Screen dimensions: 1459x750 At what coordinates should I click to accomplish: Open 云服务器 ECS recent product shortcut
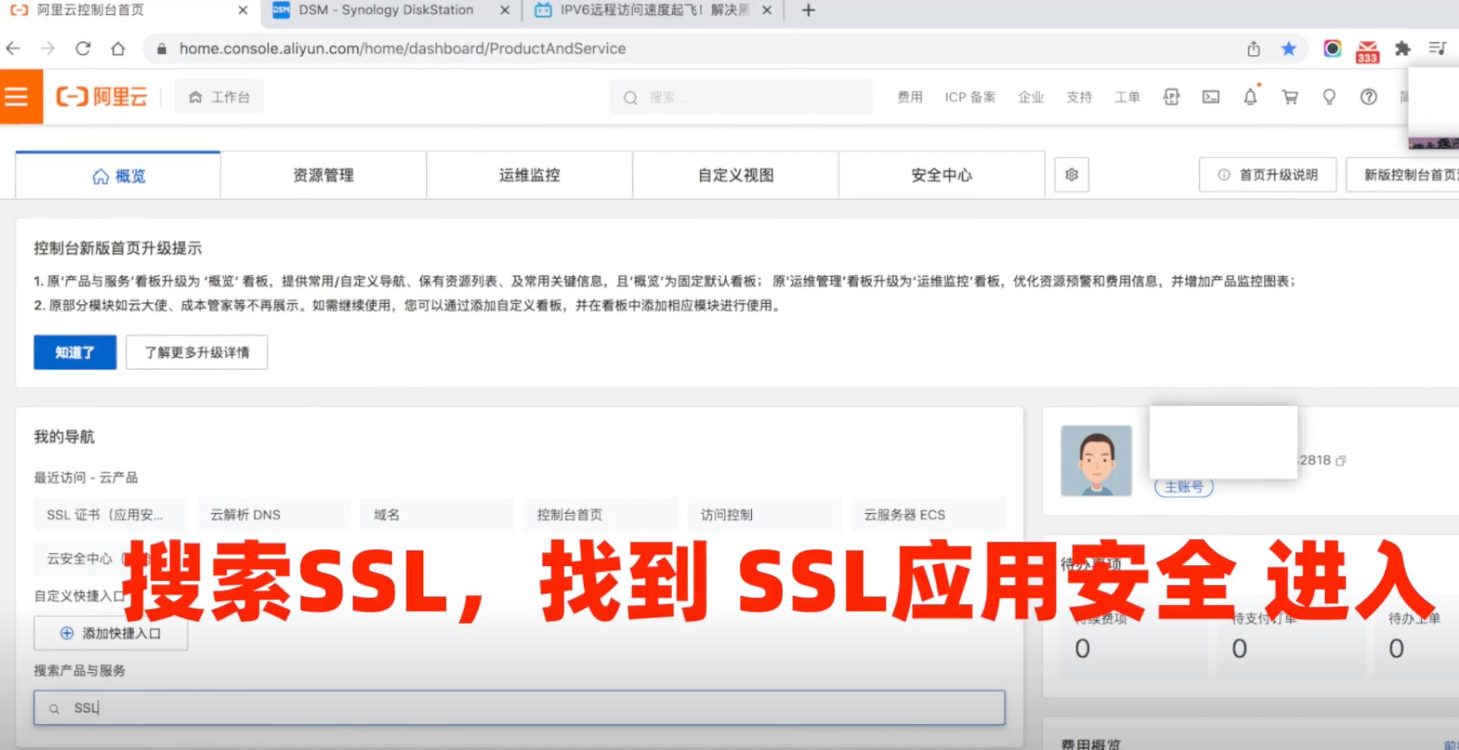(x=928, y=514)
